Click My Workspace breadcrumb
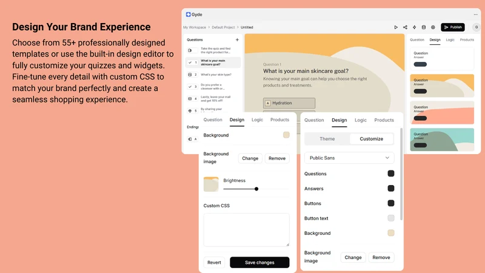This screenshot has width=485, height=273. pos(195,27)
